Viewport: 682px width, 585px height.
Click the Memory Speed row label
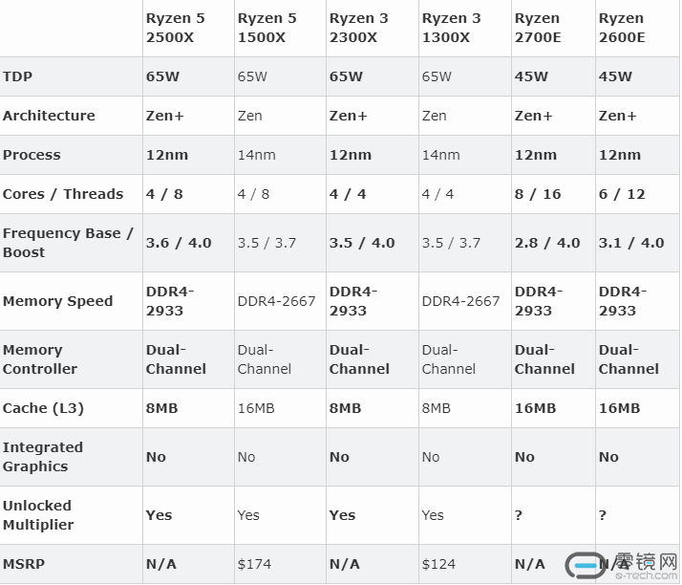(x=57, y=301)
